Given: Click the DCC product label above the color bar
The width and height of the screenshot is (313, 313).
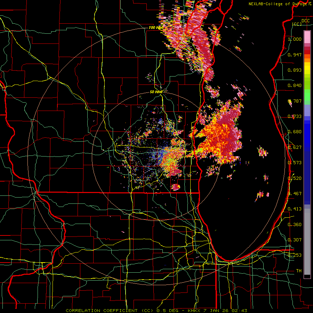Looking at the screenshot, I should 305,21.
